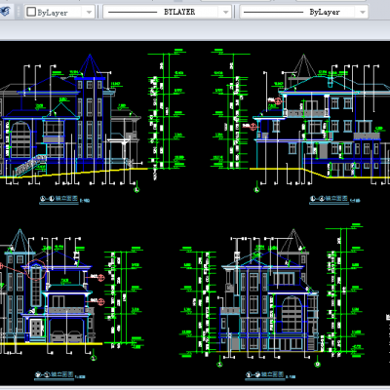This screenshot has width=390, height=390.
Task: Click the title label under the bottom-right elevation
Action: pos(265,374)
